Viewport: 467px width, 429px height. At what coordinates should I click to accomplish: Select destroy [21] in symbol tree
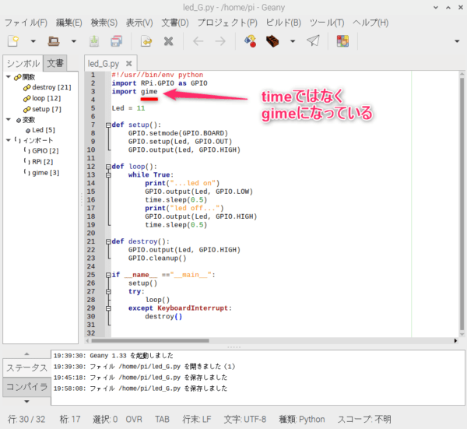[47, 87]
